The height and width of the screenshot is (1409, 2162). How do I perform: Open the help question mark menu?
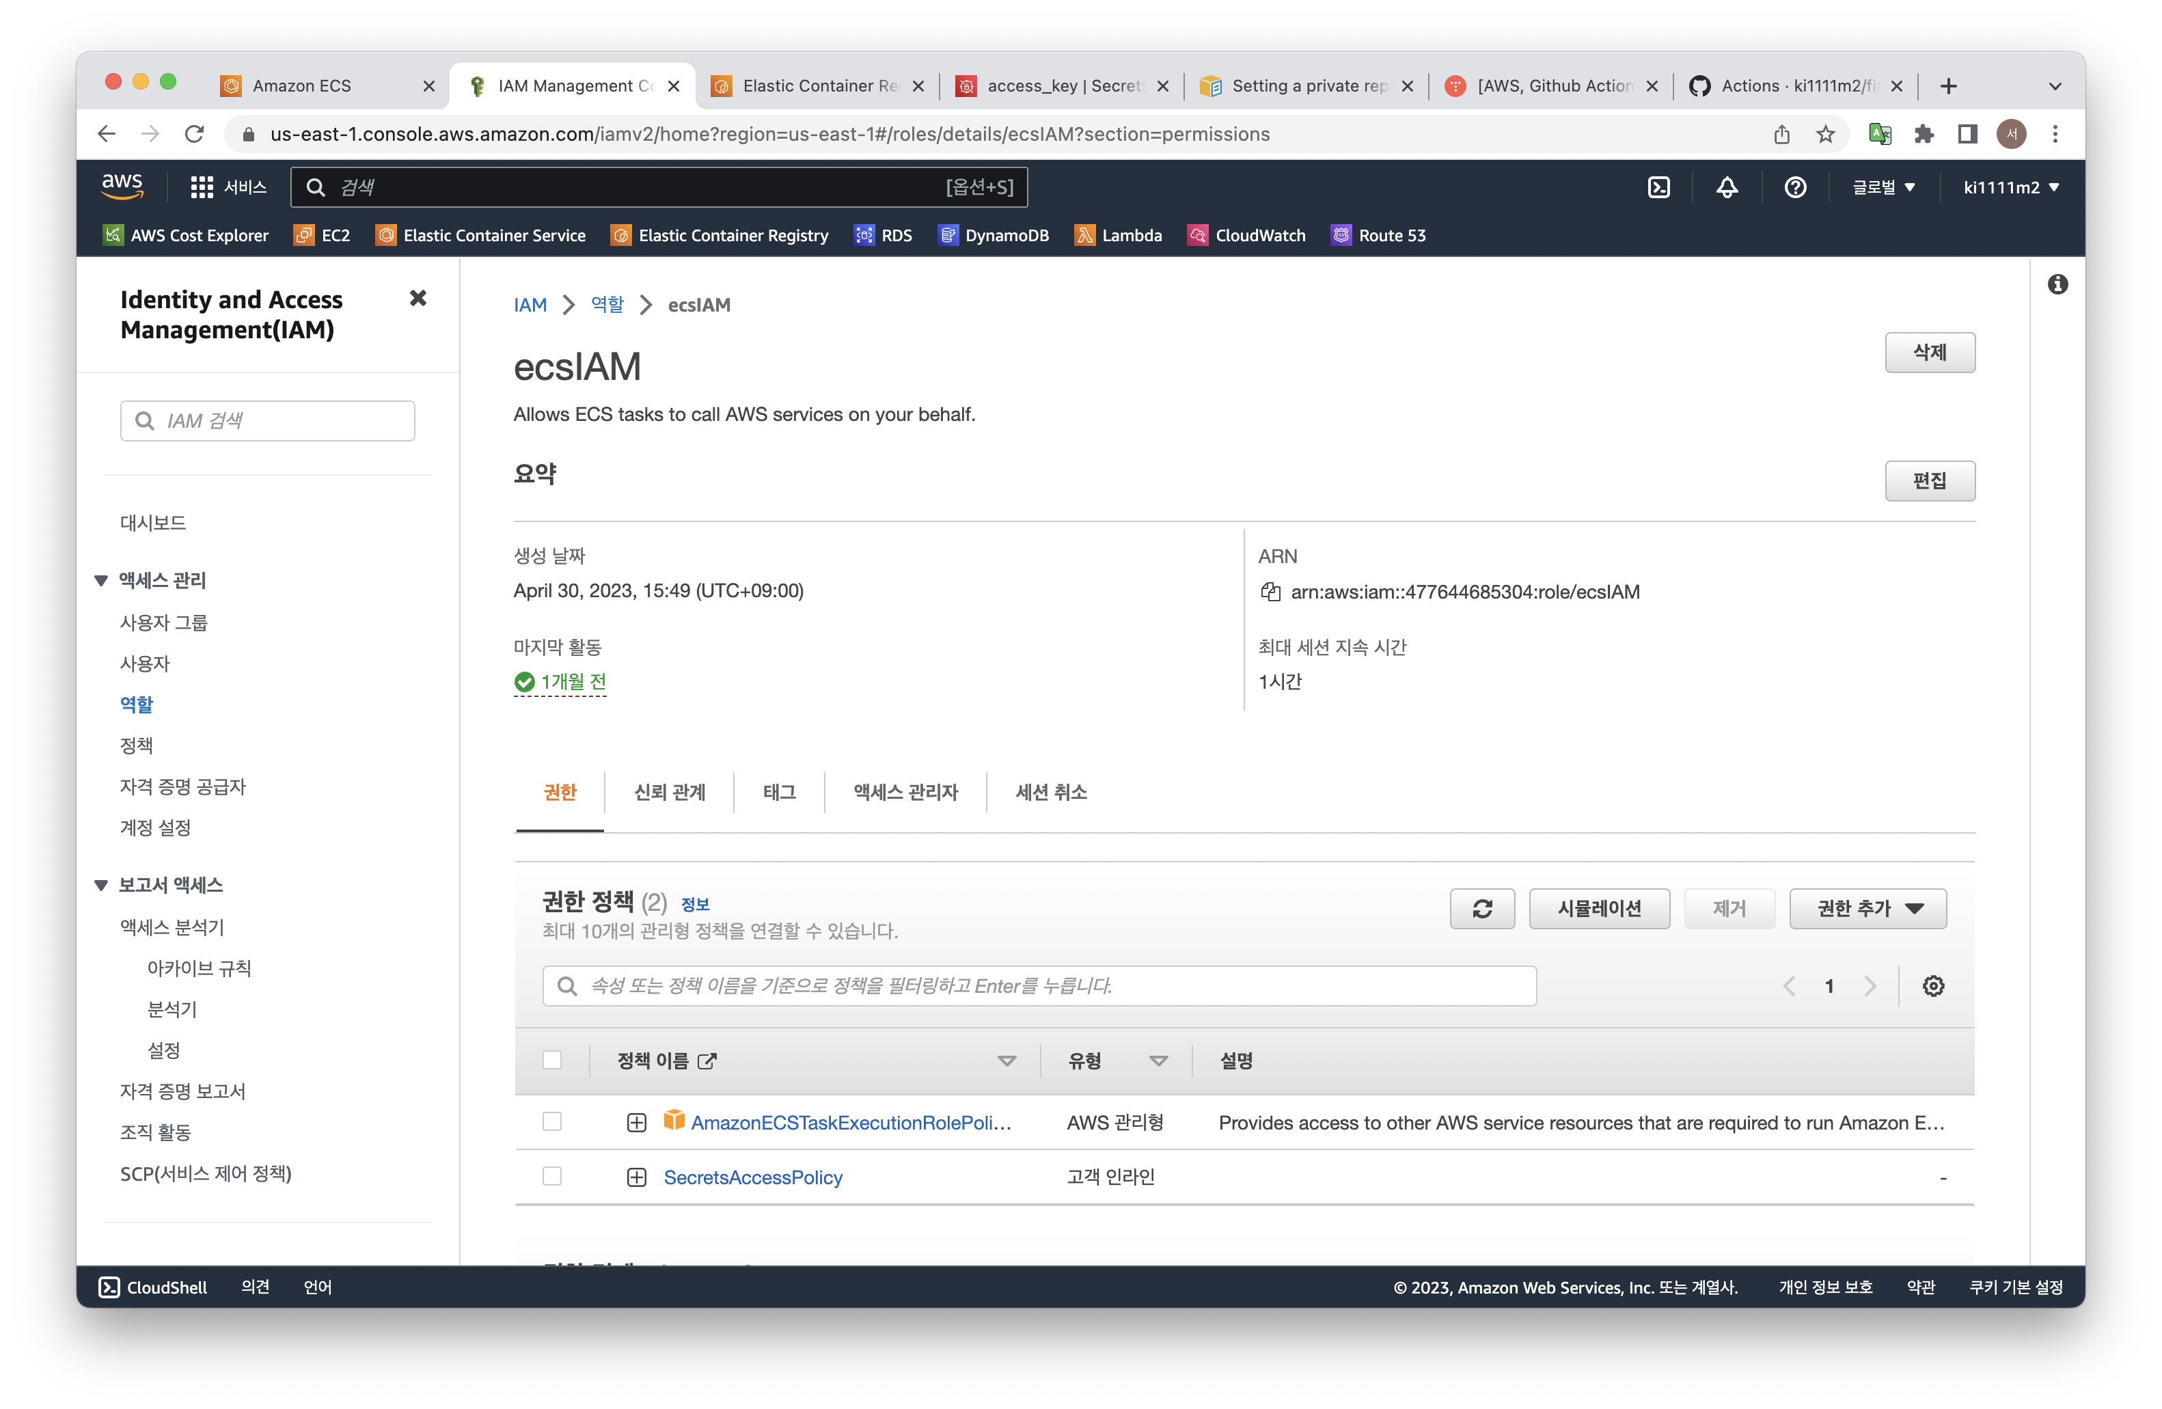tap(1795, 187)
